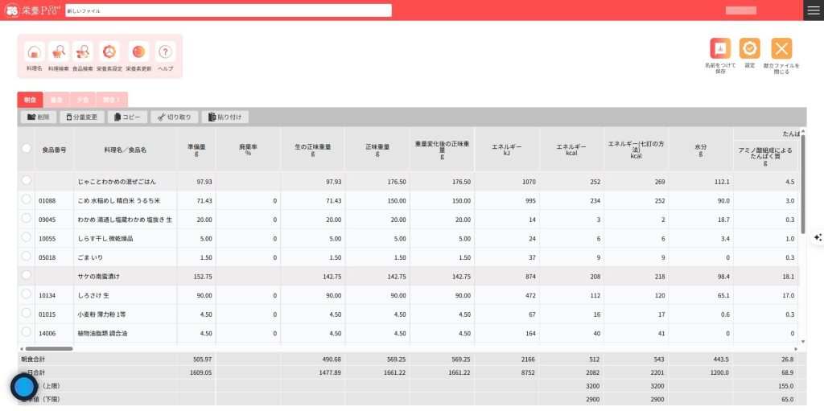Open the 設定 settings gear icon
This screenshot has height=411, width=824.
click(749, 49)
